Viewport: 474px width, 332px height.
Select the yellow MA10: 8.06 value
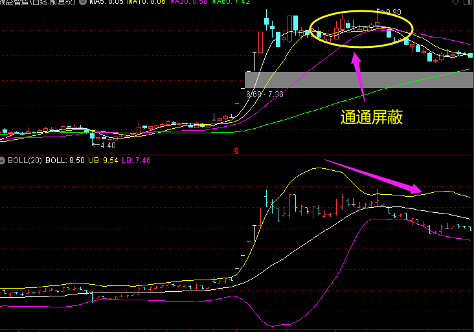click(x=146, y=2)
